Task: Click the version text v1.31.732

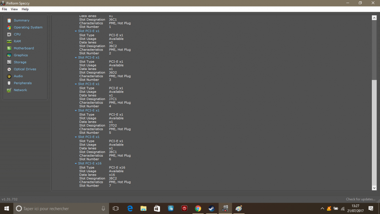Action: pyautogui.click(x=10, y=199)
